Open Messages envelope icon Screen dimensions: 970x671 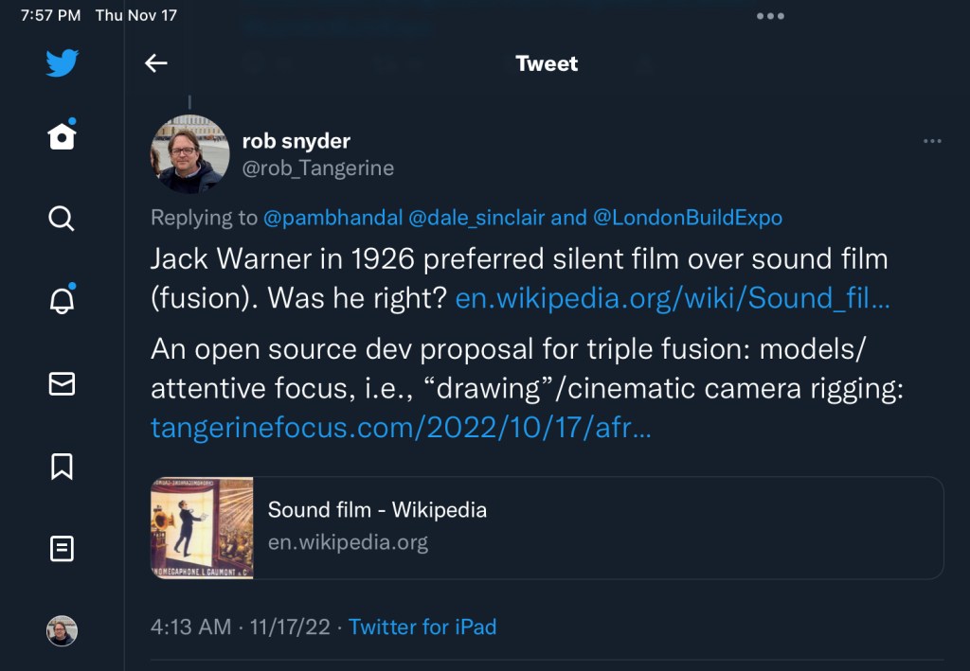[x=62, y=383]
